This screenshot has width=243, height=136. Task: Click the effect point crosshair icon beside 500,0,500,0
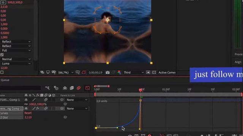point(3,2)
